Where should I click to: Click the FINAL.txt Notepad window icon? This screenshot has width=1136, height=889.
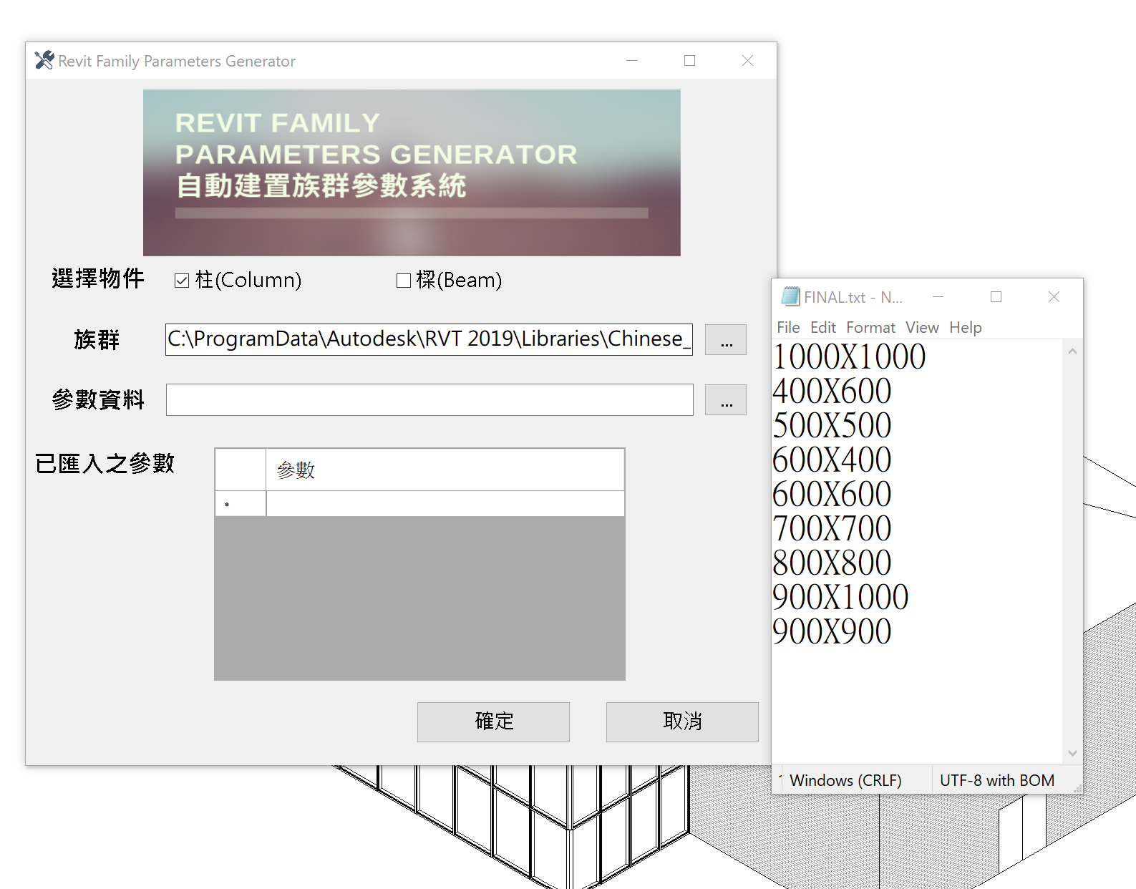click(x=791, y=296)
